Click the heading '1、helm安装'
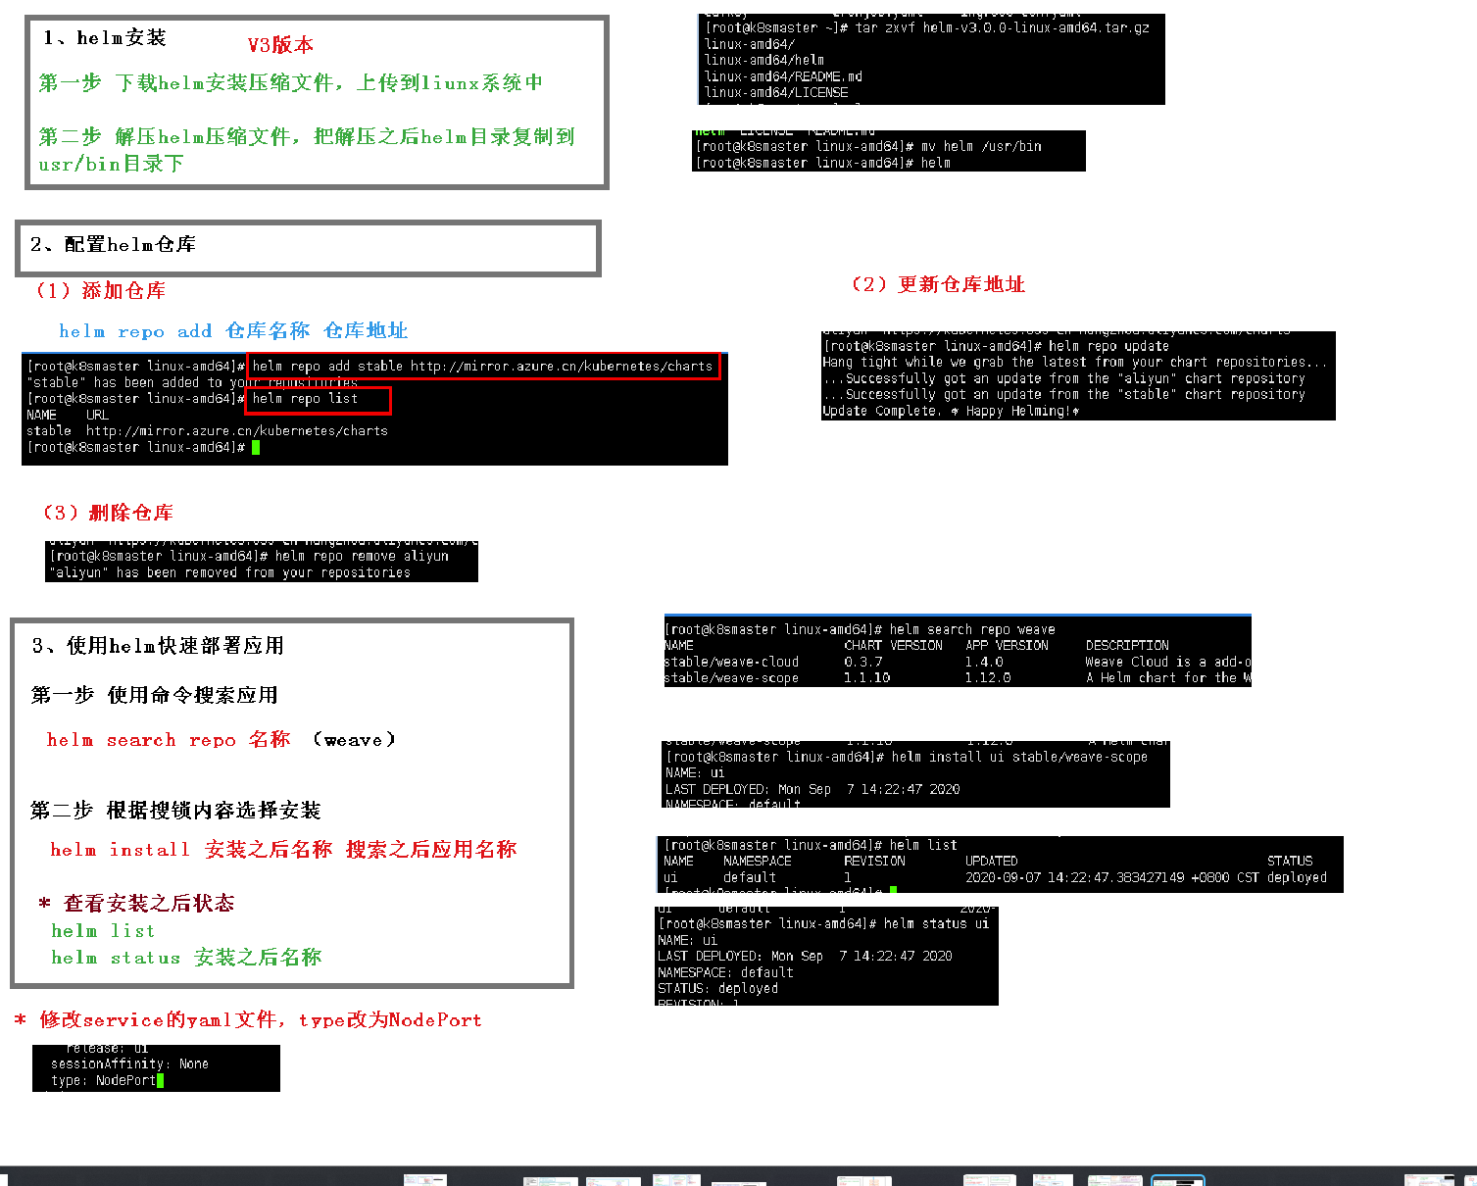Viewport: 1477px width, 1186px height. pyautogui.click(x=105, y=38)
